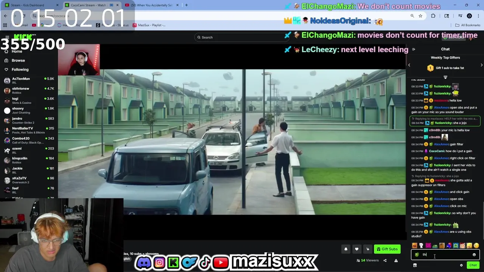Click the share icon next to Viewers

coord(385,260)
